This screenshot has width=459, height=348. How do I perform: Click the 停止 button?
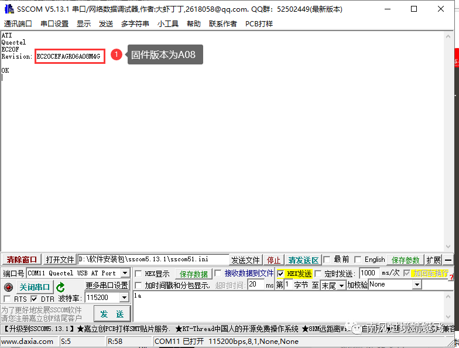tap(274, 260)
